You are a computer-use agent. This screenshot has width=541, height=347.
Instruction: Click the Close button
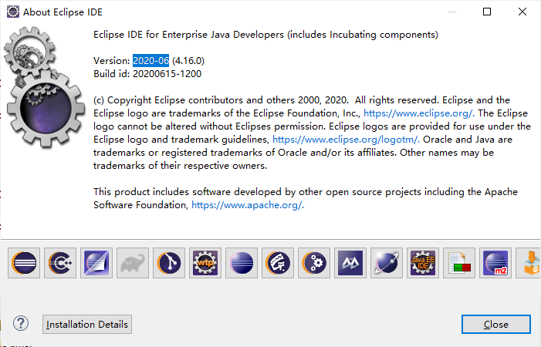coord(495,325)
